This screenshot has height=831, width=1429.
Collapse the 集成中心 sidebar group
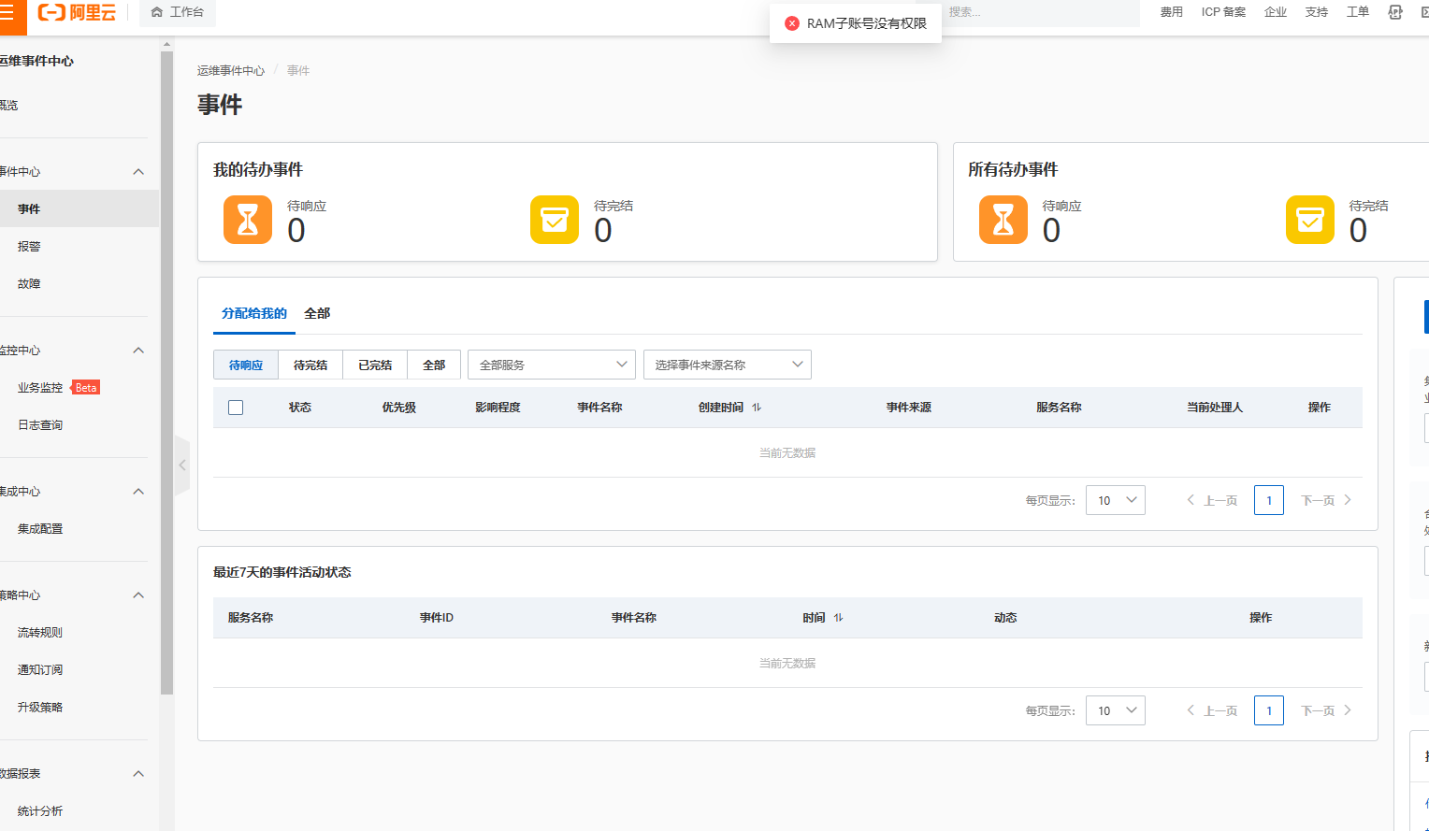coord(138,492)
